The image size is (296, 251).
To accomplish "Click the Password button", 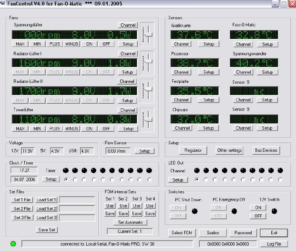I will [x=243, y=233].
